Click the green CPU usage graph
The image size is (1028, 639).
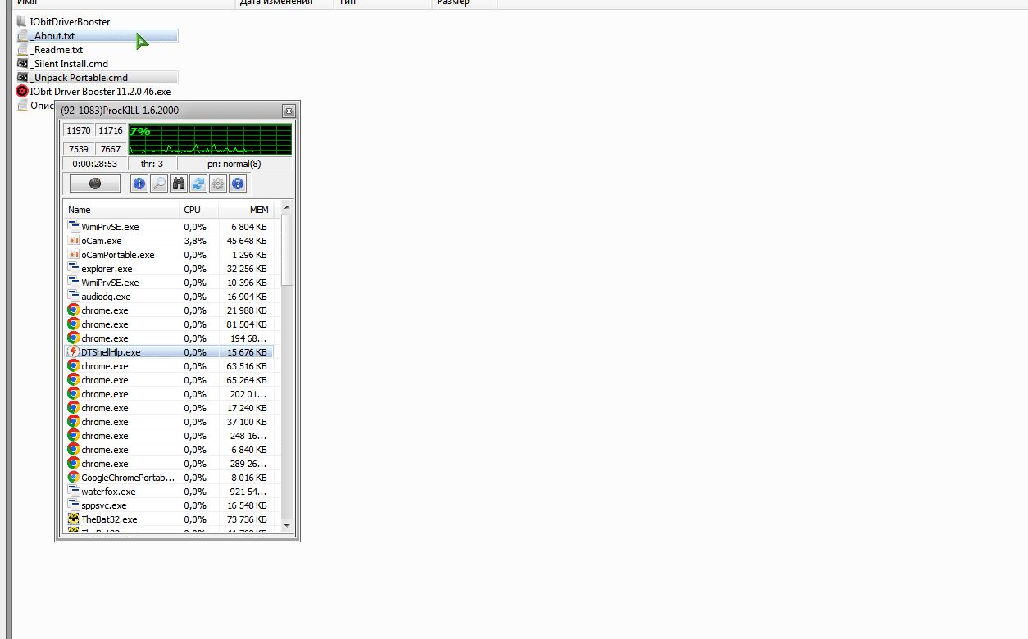210,139
